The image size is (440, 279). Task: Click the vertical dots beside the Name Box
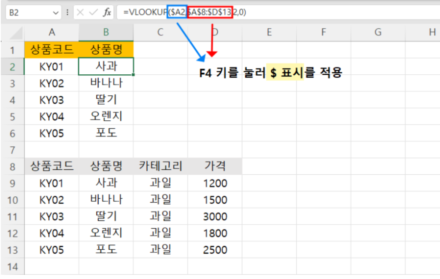tap(68, 13)
